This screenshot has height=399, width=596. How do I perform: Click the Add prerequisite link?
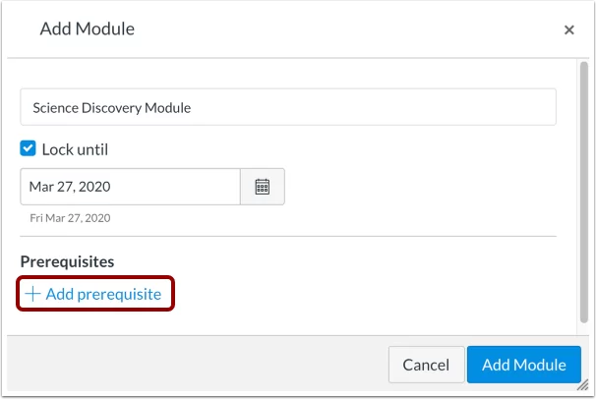point(102,294)
